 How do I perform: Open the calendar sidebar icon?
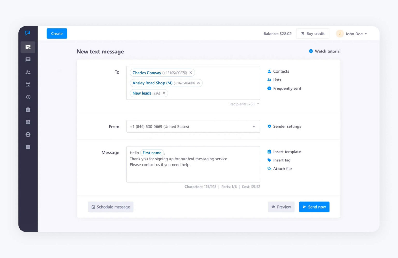pyautogui.click(x=28, y=85)
